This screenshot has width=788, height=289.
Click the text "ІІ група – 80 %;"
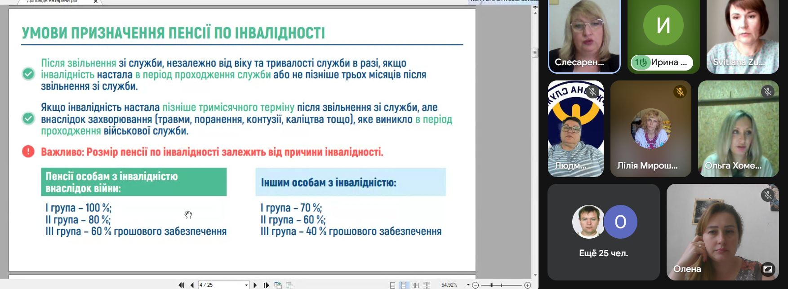click(x=78, y=220)
